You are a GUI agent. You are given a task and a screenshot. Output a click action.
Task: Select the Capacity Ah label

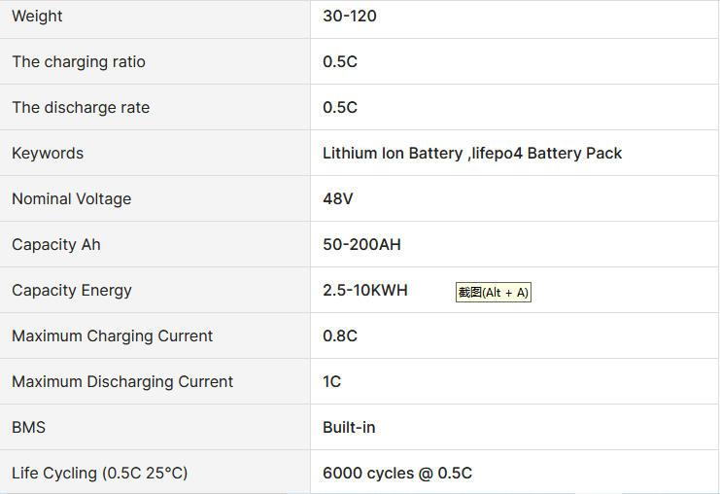point(55,245)
